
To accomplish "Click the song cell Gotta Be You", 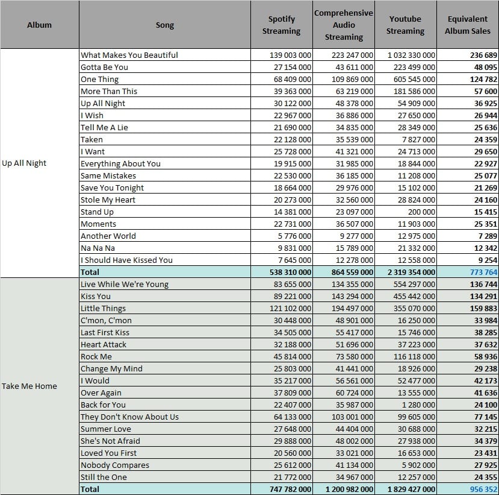I will click(165, 68).
